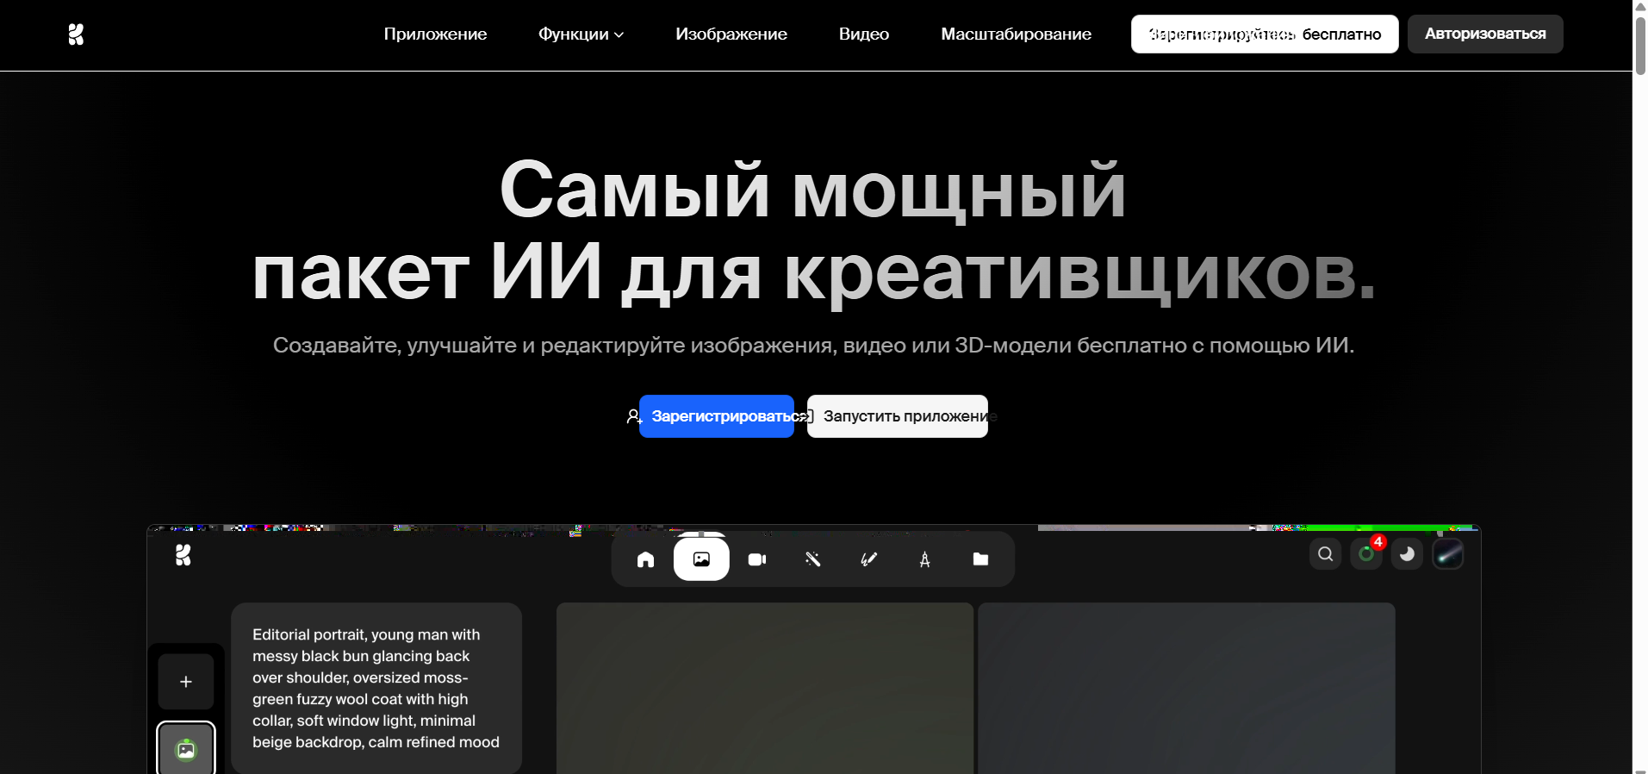1648x774 pixels.
Task: Open the notifications icon with badge 4
Action: [1366, 554]
